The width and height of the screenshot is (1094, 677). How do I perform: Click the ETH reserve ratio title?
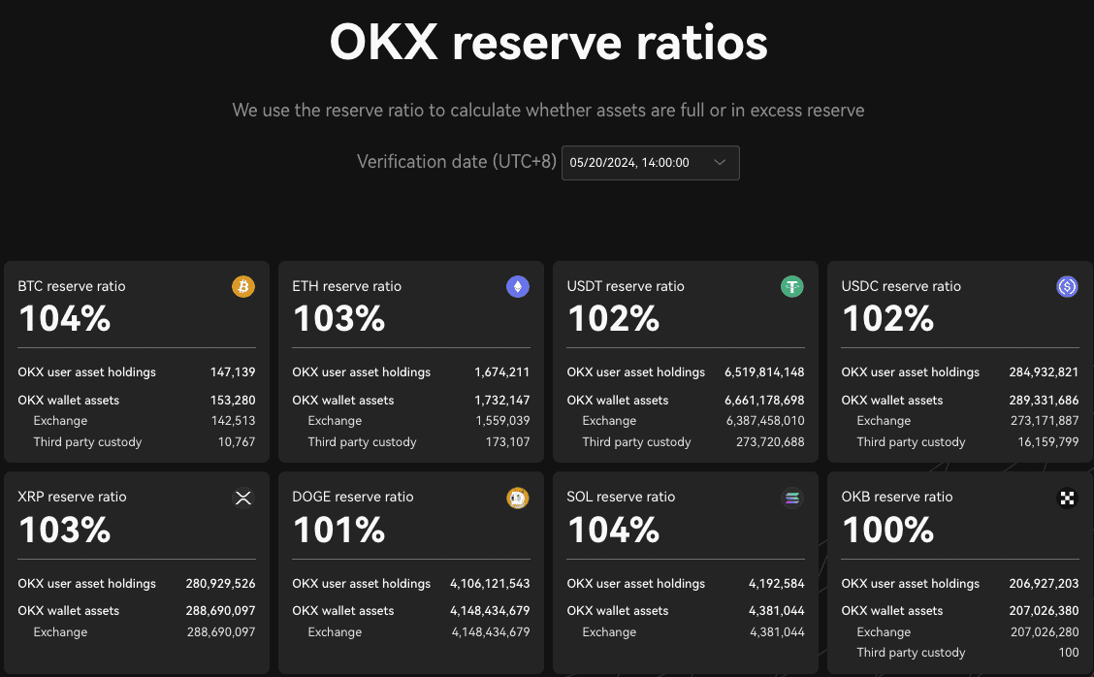click(x=347, y=286)
